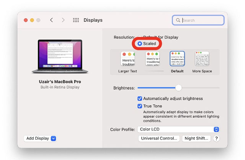Image resolution: width=245 pixels, height=160 pixels.
Task: Click the back navigation arrow
Action: (51, 20)
